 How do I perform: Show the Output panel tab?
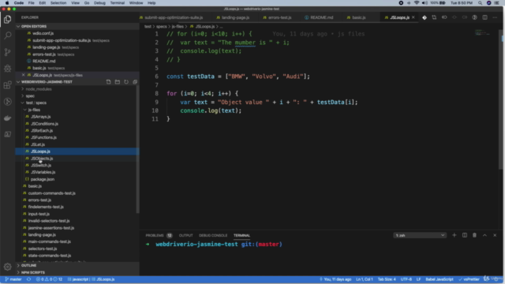[186, 235]
